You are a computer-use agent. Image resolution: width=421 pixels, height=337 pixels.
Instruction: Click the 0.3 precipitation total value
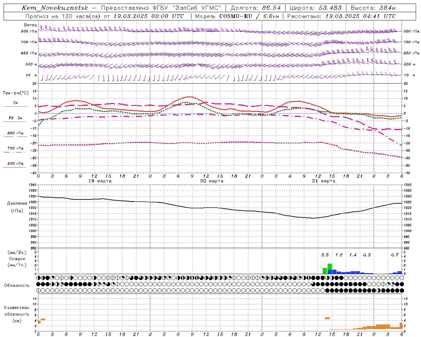(x=367, y=255)
